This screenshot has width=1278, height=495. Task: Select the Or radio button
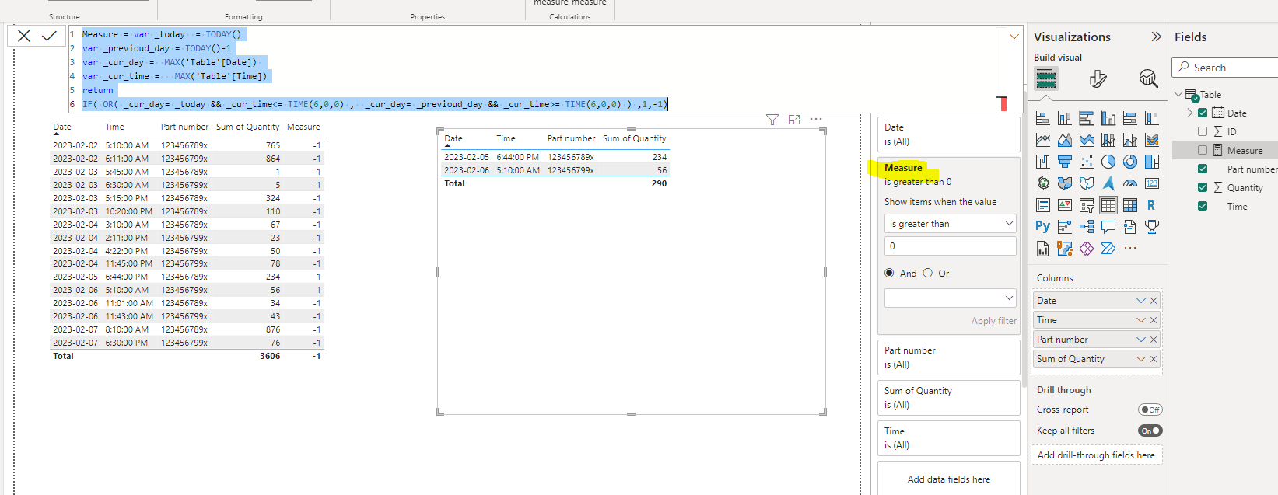click(927, 273)
